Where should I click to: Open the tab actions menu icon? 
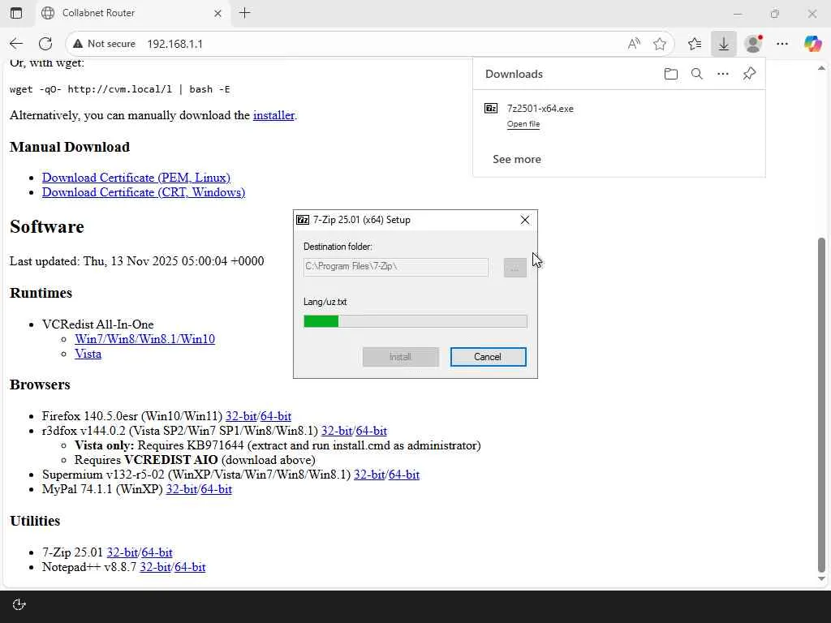[16, 13]
